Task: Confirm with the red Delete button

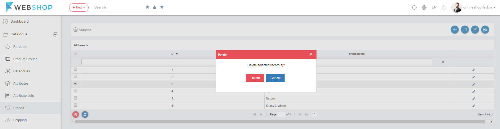Action: pyautogui.click(x=255, y=78)
